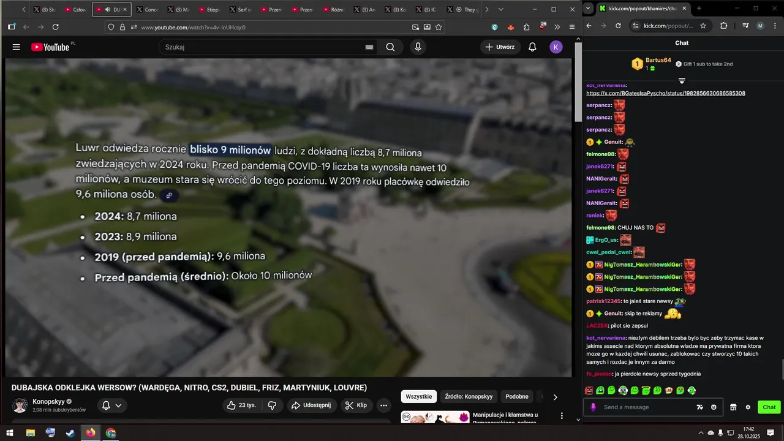Open Chrome media control icon

click(x=745, y=26)
